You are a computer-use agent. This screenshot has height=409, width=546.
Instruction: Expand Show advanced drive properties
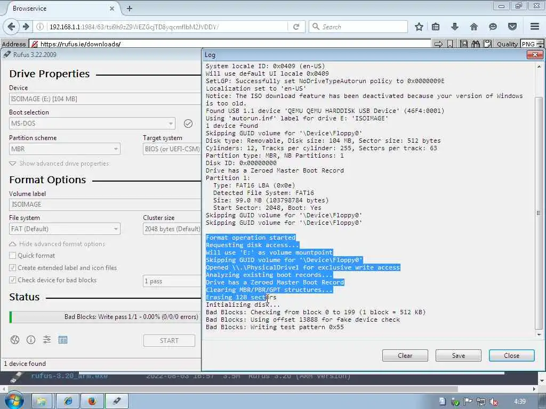pos(59,163)
